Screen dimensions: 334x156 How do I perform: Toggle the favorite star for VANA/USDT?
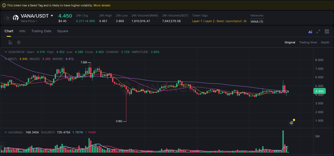click(x=7, y=18)
